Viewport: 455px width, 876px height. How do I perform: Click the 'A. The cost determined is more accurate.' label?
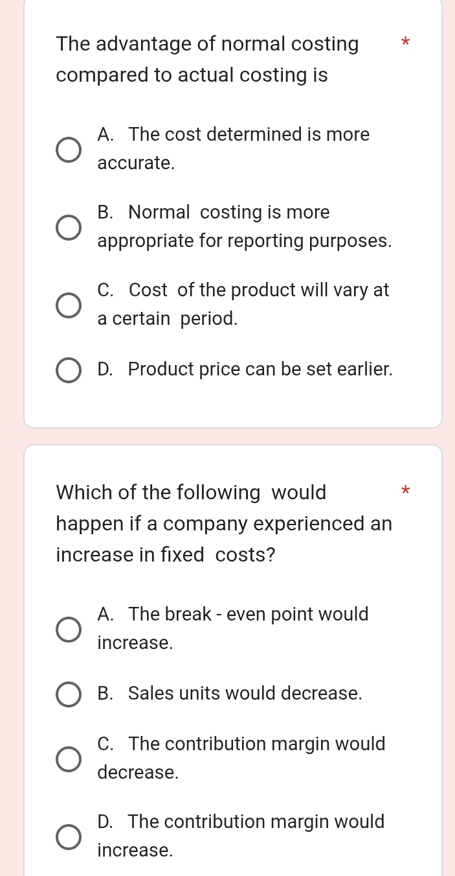pos(233,148)
